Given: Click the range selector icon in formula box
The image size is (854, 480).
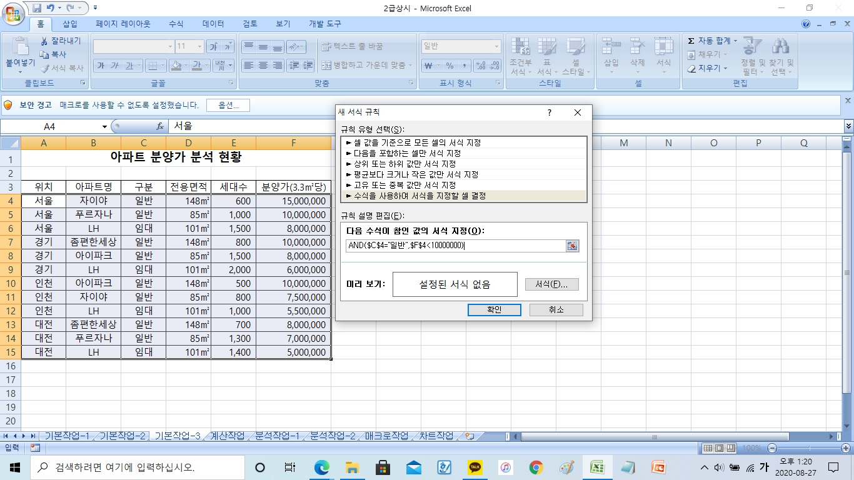Looking at the screenshot, I should [572, 246].
